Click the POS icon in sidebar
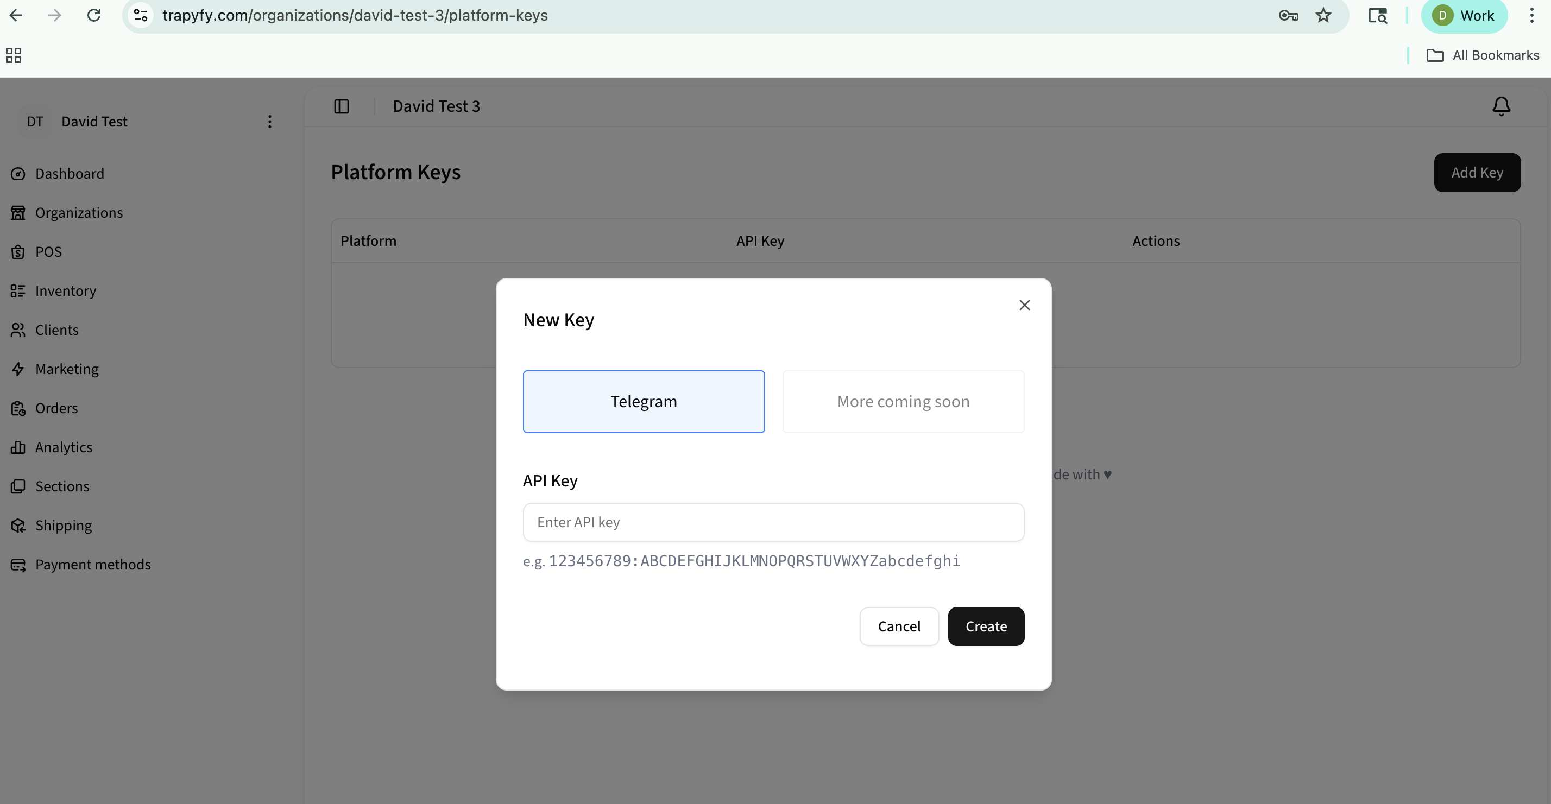The width and height of the screenshot is (1551, 804). (x=18, y=252)
